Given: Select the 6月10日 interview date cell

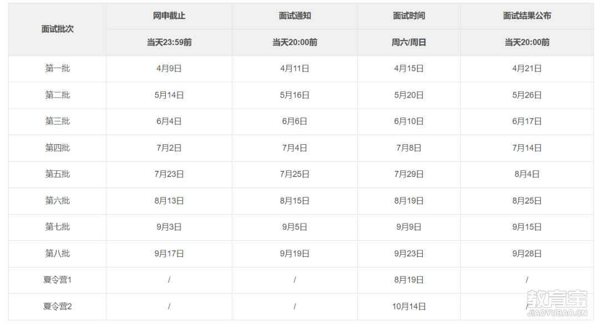Looking at the screenshot, I should point(409,121).
